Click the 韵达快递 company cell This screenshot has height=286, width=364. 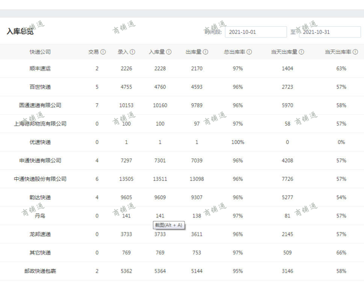pos(40,197)
